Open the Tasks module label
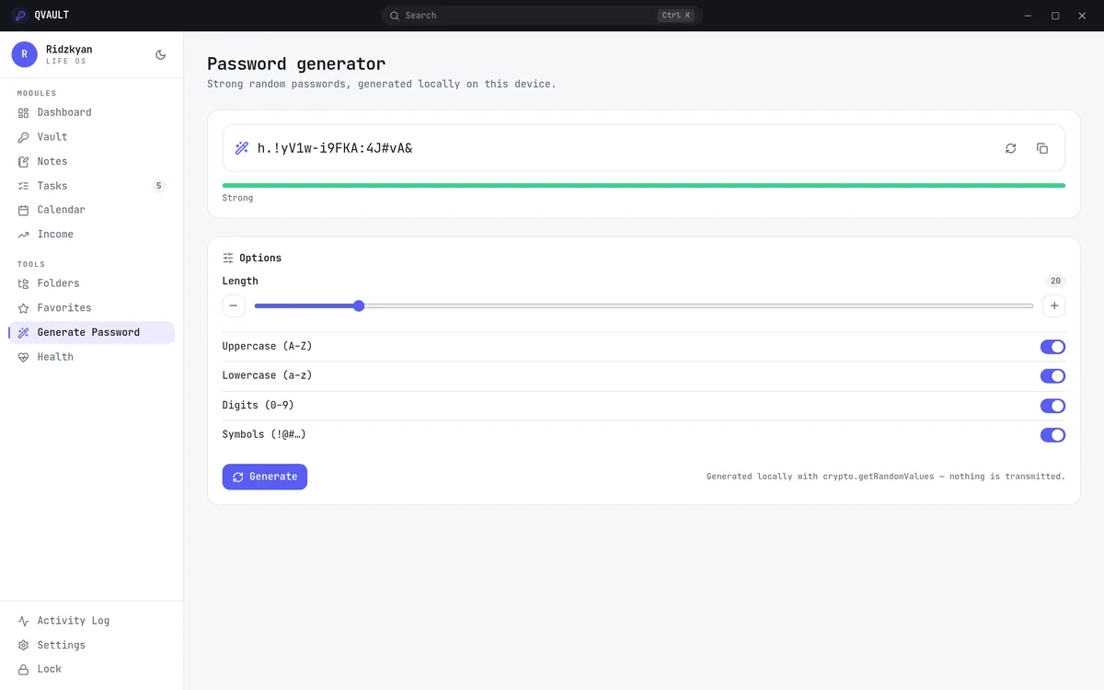The height and width of the screenshot is (690, 1104). point(52,186)
